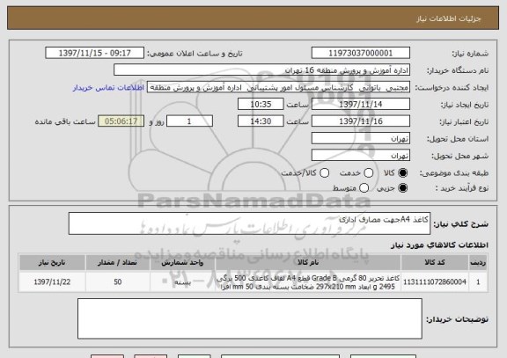Click the تعداد / مقدار column header
Screen dimensions: 507x358
click(117, 262)
